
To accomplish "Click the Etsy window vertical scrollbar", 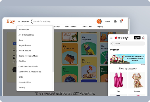I will point(129,25).
